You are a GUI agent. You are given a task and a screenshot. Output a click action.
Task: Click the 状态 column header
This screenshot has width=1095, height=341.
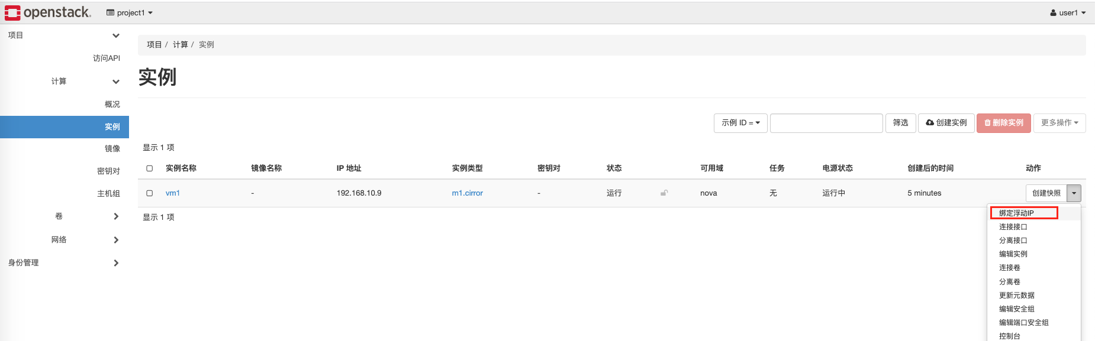(x=614, y=168)
